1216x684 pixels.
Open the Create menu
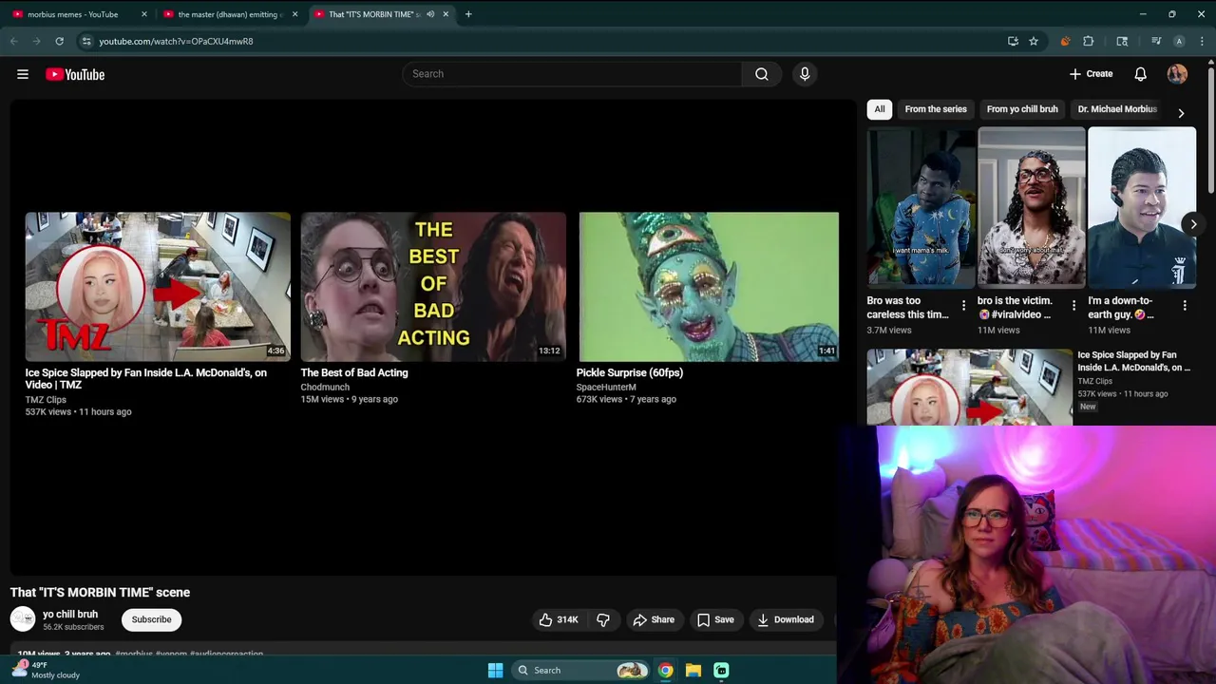coord(1091,74)
